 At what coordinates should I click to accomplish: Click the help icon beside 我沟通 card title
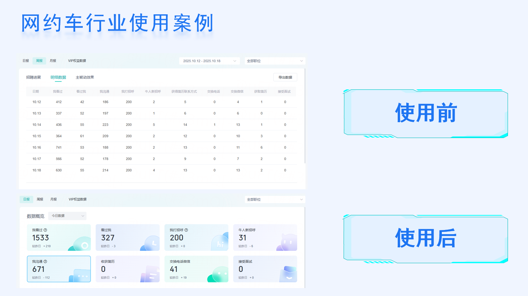pos(45,261)
